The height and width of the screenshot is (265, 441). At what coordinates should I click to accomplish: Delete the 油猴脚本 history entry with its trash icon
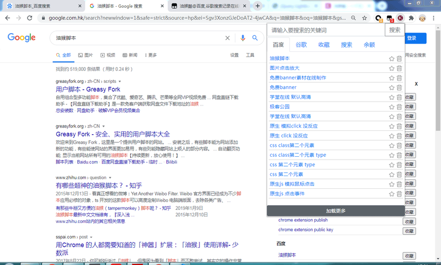pos(399,59)
